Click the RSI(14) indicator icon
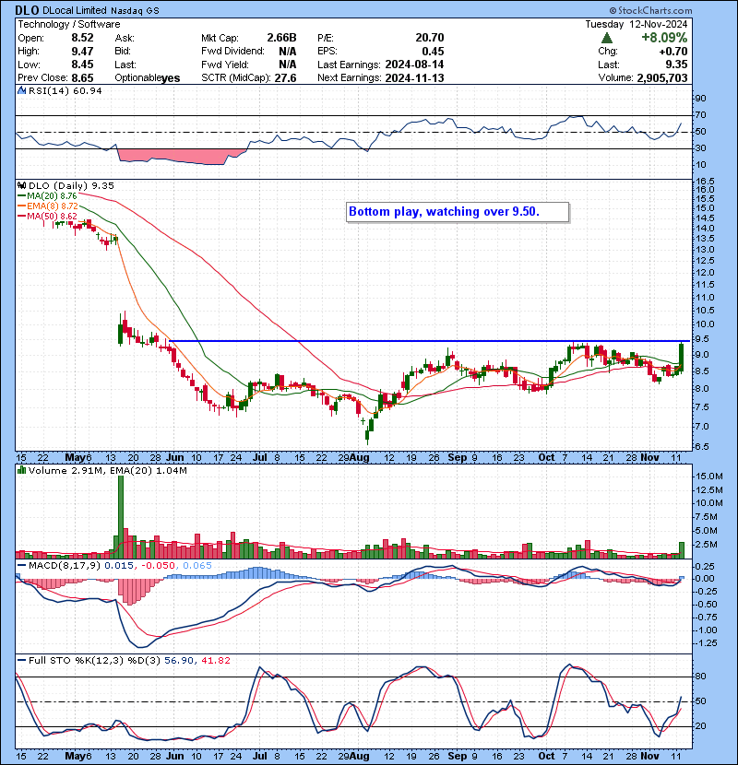The image size is (738, 765). tap(21, 90)
